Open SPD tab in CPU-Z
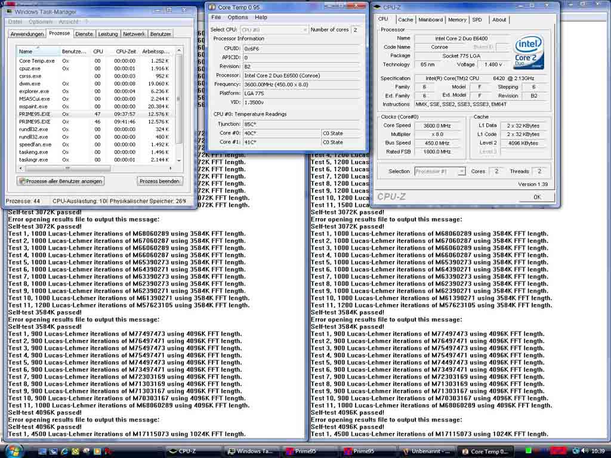Image resolution: width=611 pixels, height=458 pixels. 477,20
